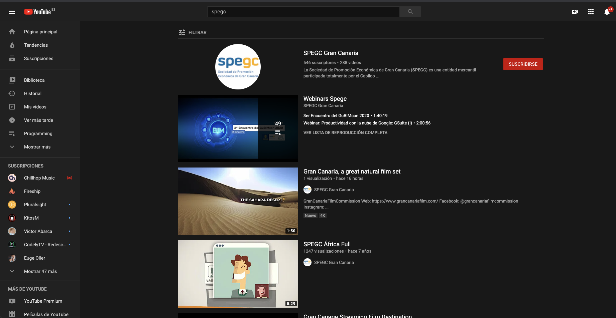Click the spegc channel logo avatar
Viewport: 616px width, 318px height.
coord(238,67)
